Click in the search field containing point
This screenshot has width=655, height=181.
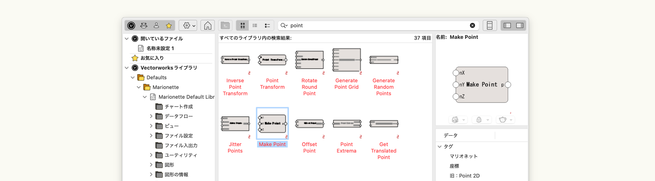pyautogui.click(x=378, y=25)
